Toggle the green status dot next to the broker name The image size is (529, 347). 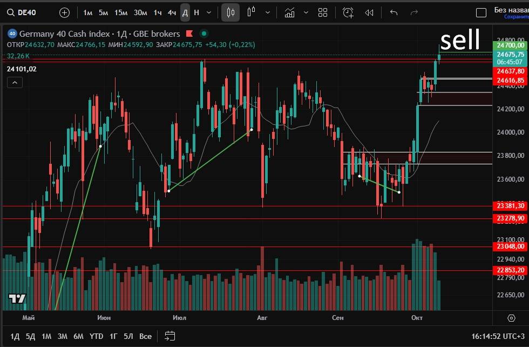pos(204,34)
